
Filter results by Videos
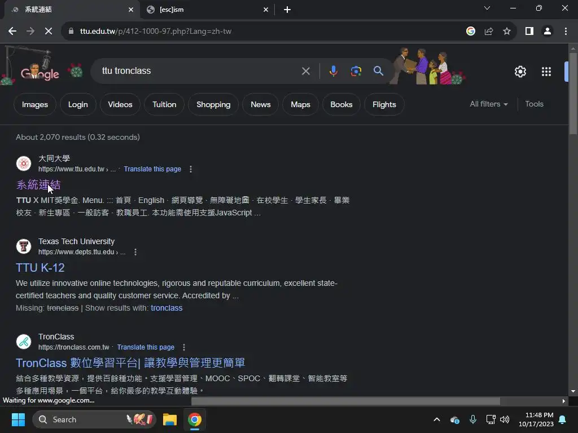pyautogui.click(x=120, y=104)
